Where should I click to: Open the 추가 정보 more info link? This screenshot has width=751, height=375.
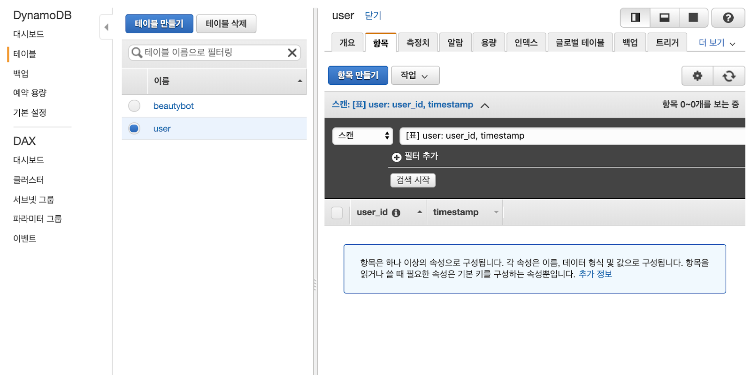[x=595, y=274]
